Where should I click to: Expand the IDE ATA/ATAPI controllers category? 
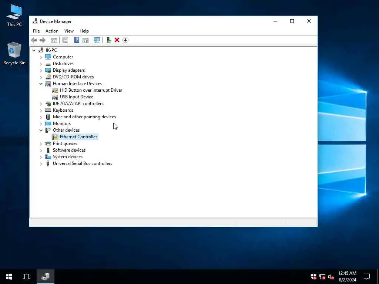click(41, 104)
